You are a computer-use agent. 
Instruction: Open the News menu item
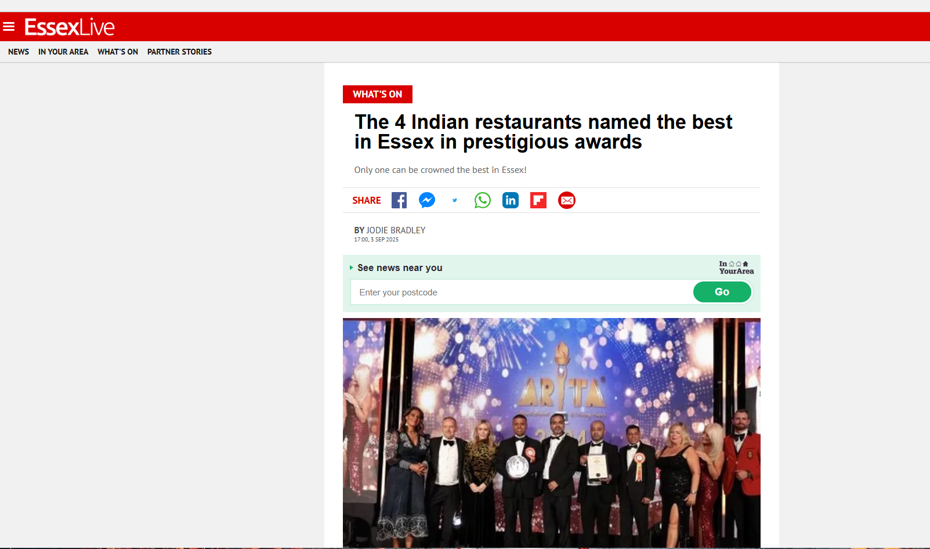coord(19,52)
